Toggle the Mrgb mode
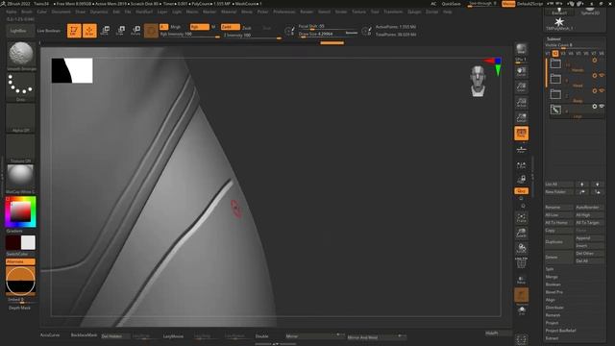Viewport: 615px width, 346px height. [176, 27]
